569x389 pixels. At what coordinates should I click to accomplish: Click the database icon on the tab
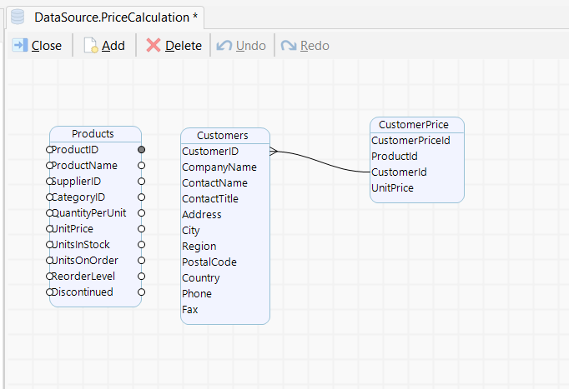[18, 17]
